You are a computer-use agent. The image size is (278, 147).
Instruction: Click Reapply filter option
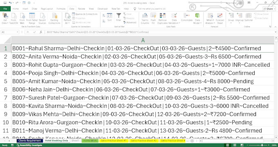pos(129,18)
